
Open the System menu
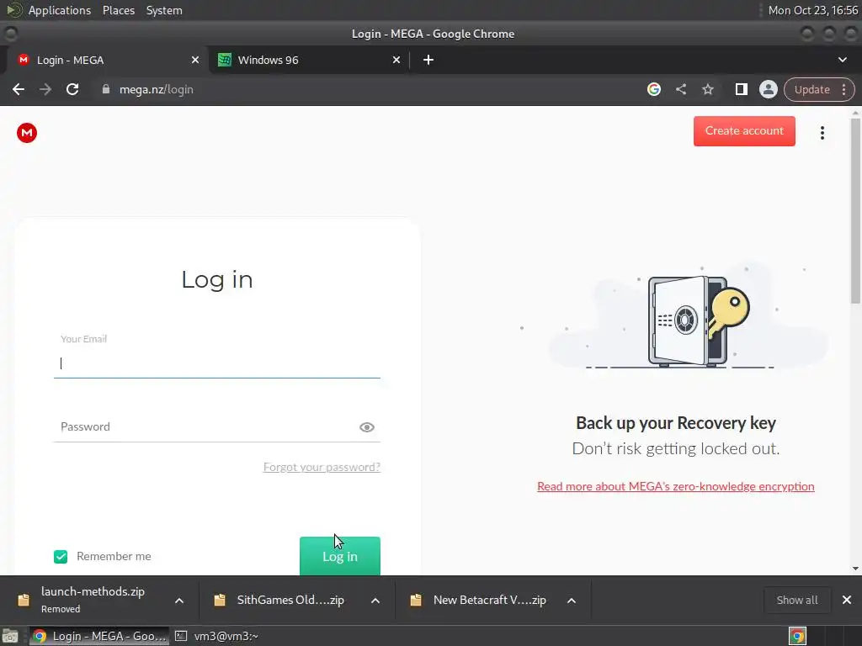click(x=164, y=10)
